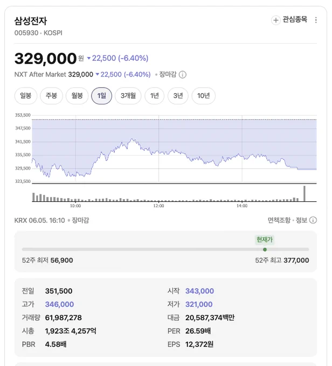The image size is (332, 366).
Task: Click the info icon next to NXT 장마감
Action: pyautogui.click(x=183, y=75)
